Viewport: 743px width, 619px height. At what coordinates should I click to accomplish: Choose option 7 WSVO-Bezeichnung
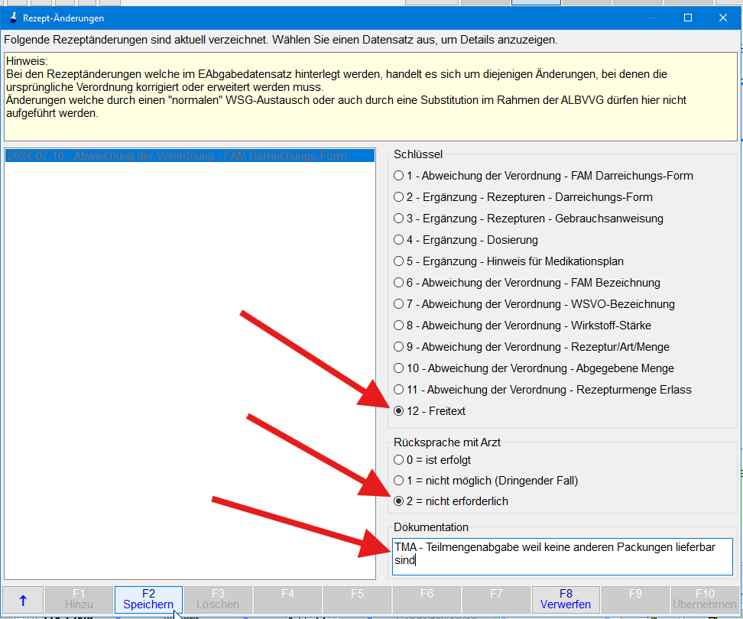click(x=398, y=304)
